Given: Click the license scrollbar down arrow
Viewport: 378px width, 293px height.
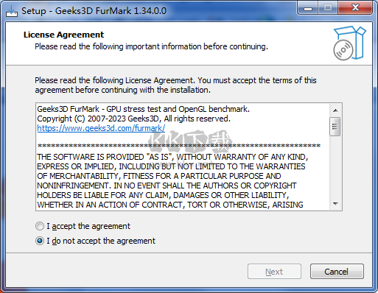Looking at the screenshot, I should (x=335, y=204).
